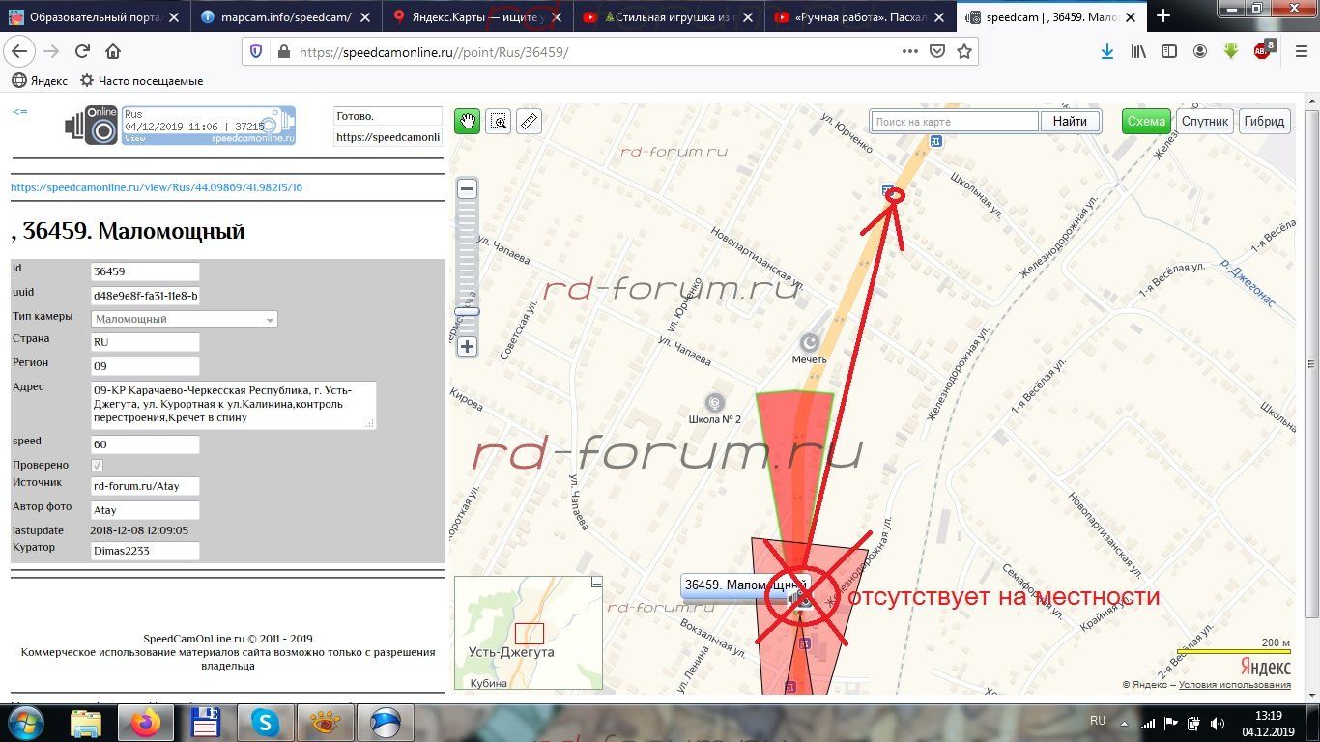
Task: Zoom out using the map minus button
Action: pos(467,189)
